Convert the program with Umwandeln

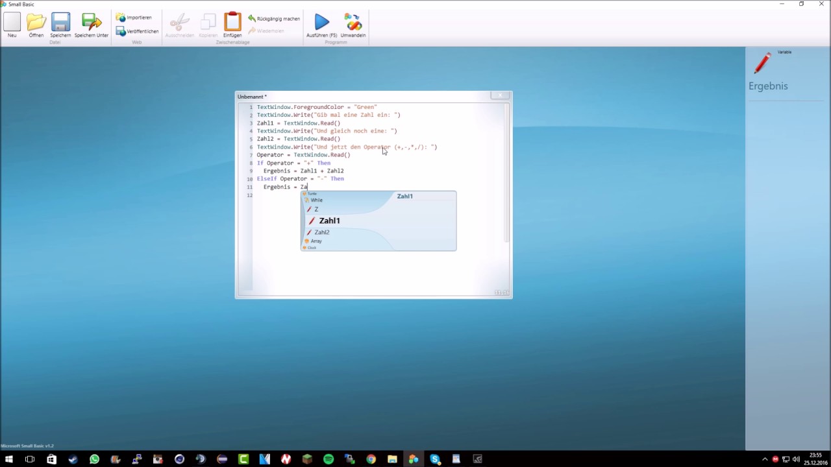point(353,25)
